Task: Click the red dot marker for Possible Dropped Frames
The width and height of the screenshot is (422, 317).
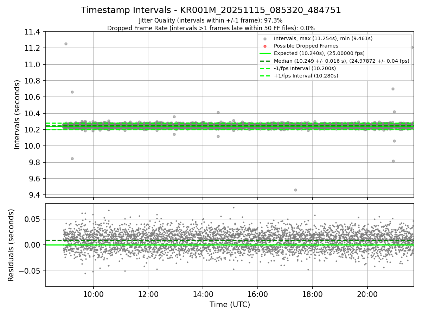Action: click(265, 46)
